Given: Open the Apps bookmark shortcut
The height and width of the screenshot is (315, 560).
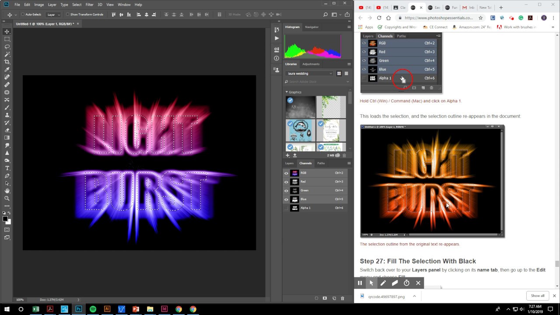Looking at the screenshot, I should click(x=365, y=27).
